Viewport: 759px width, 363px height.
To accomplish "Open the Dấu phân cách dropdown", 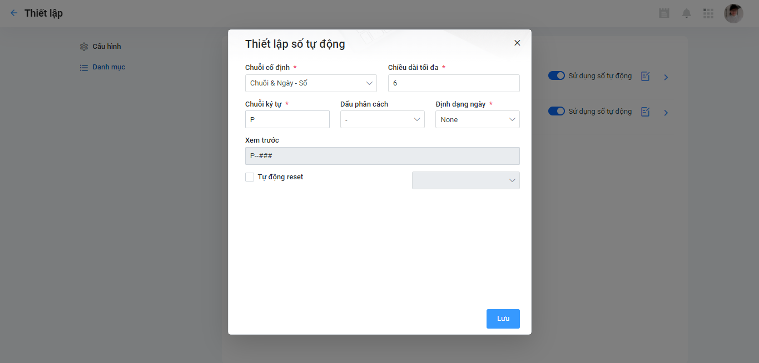I will click(x=383, y=119).
